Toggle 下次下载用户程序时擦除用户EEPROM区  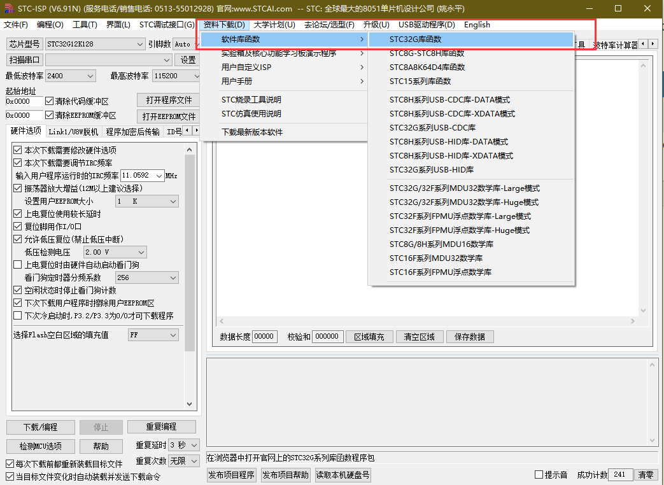click(x=17, y=302)
